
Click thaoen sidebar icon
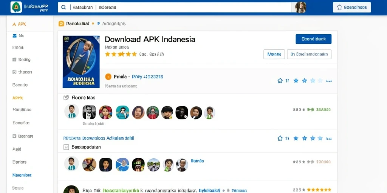14,72
